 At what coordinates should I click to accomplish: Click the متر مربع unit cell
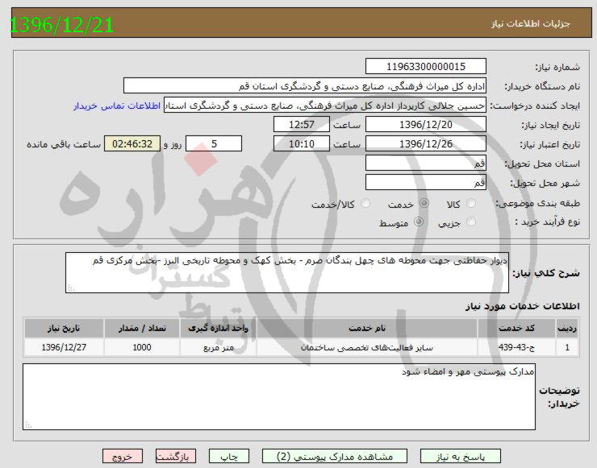point(218,347)
